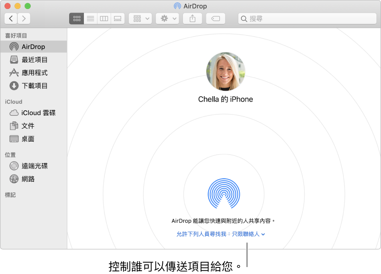Open 文件 in the sidebar
Screen dimensions: 381x274
34,126
